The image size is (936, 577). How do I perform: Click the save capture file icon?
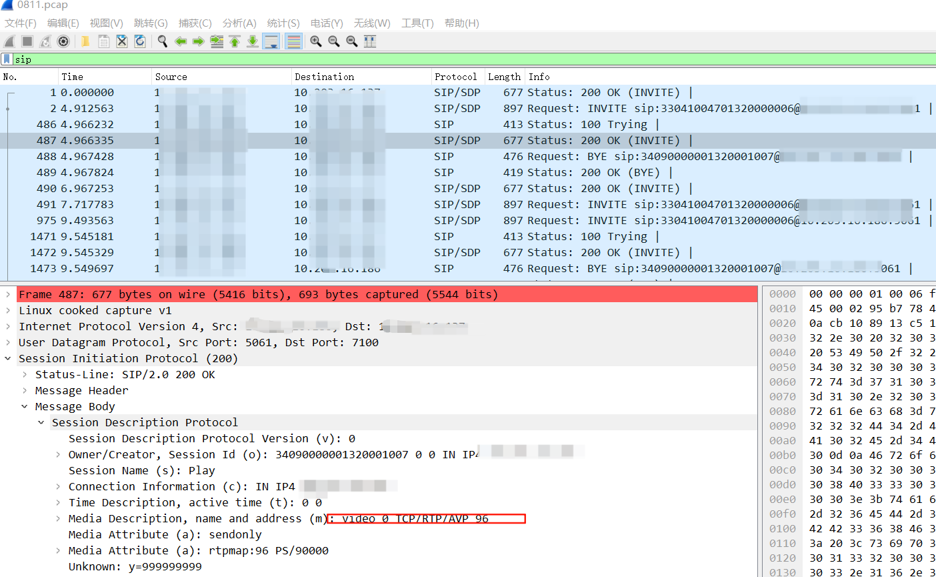(104, 41)
